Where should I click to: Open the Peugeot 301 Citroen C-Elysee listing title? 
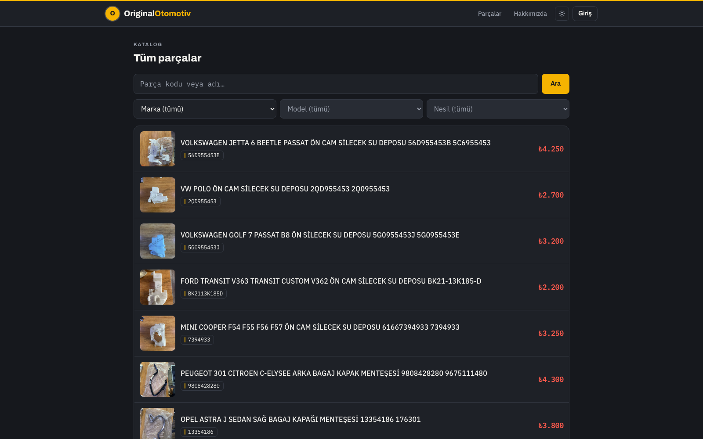334,373
